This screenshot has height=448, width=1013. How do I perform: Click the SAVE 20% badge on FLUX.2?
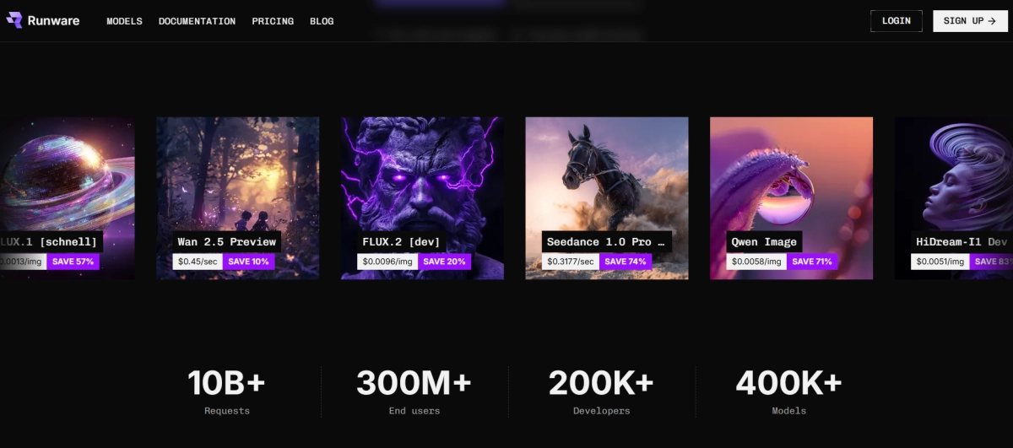(444, 262)
